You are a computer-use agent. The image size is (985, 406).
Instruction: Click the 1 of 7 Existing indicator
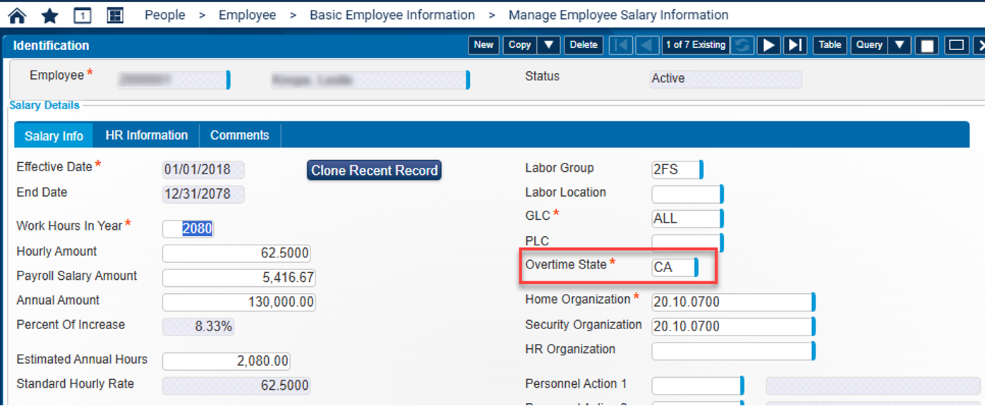click(x=695, y=44)
